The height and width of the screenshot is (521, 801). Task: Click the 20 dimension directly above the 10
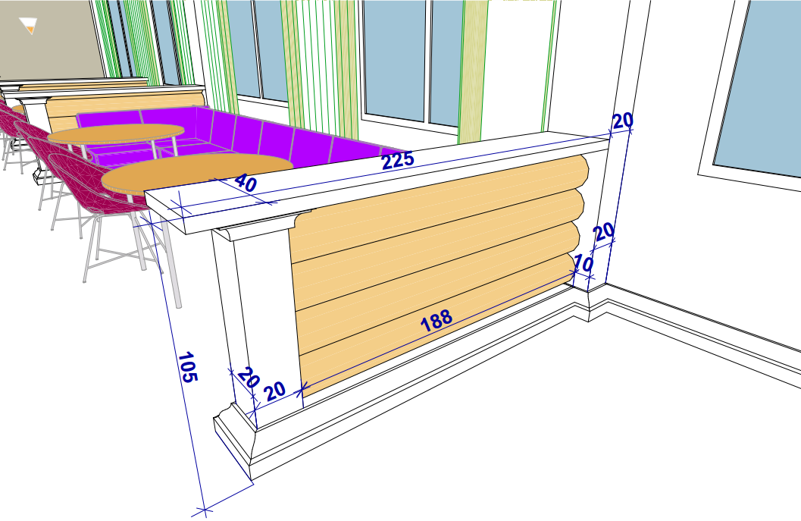click(x=604, y=231)
